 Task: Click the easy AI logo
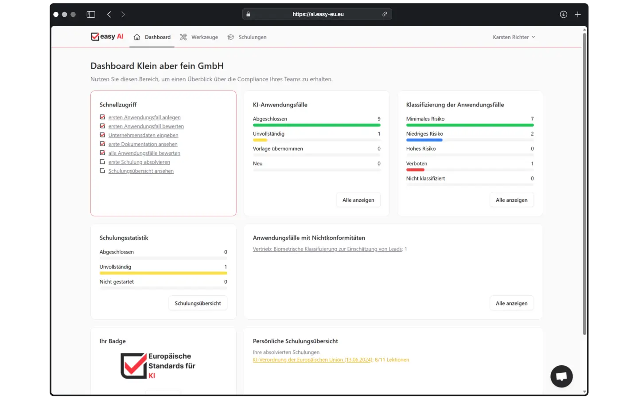point(106,36)
